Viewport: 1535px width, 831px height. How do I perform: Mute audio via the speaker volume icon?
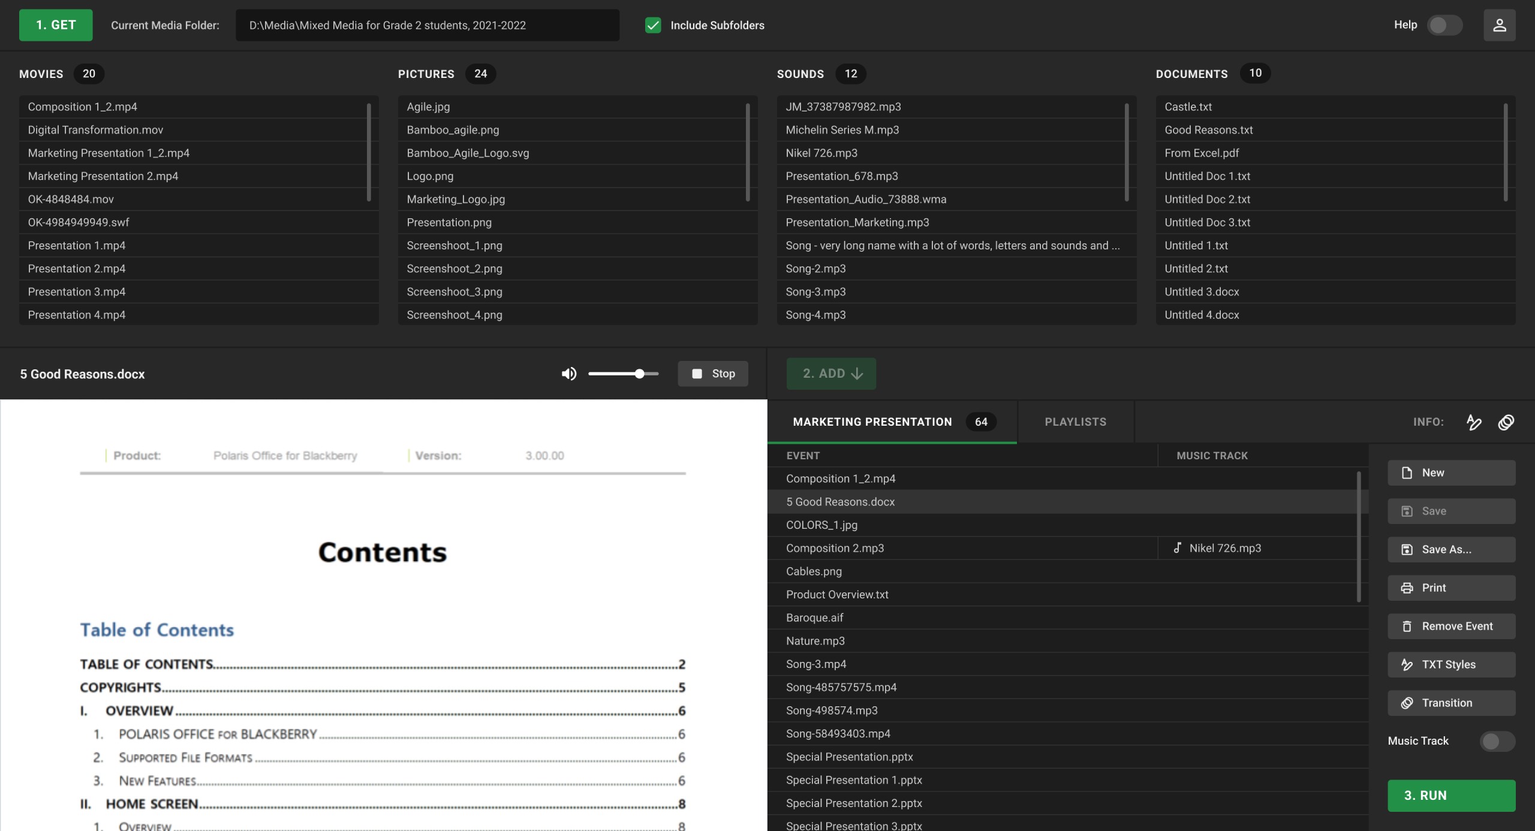(x=568, y=374)
